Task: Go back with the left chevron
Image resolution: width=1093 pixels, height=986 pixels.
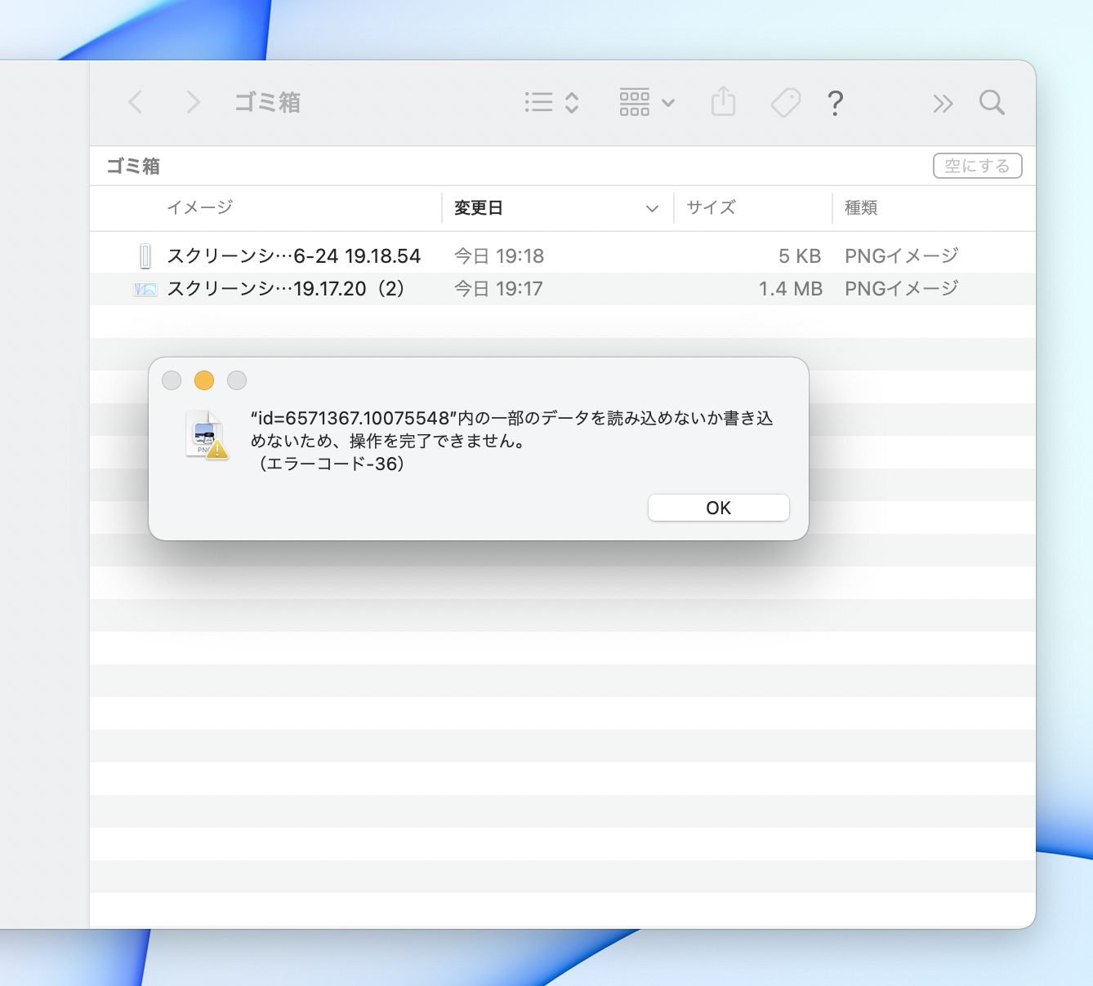Action: coord(136,102)
